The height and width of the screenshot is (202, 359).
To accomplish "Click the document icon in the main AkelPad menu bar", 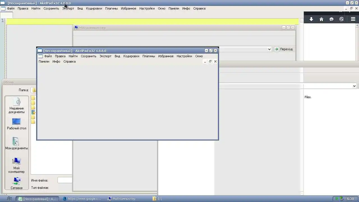I will (x=3, y=8).
